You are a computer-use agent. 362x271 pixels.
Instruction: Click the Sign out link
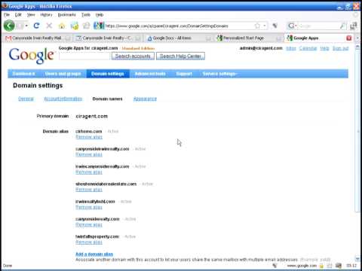340,48
